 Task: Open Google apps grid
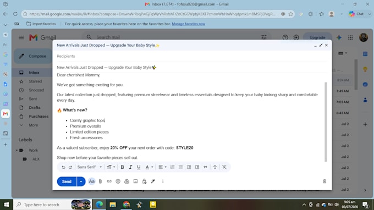pyautogui.click(x=350, y=37)
